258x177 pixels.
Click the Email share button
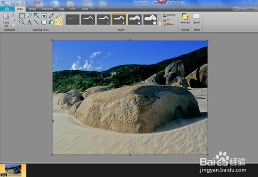tap(197, 19)
